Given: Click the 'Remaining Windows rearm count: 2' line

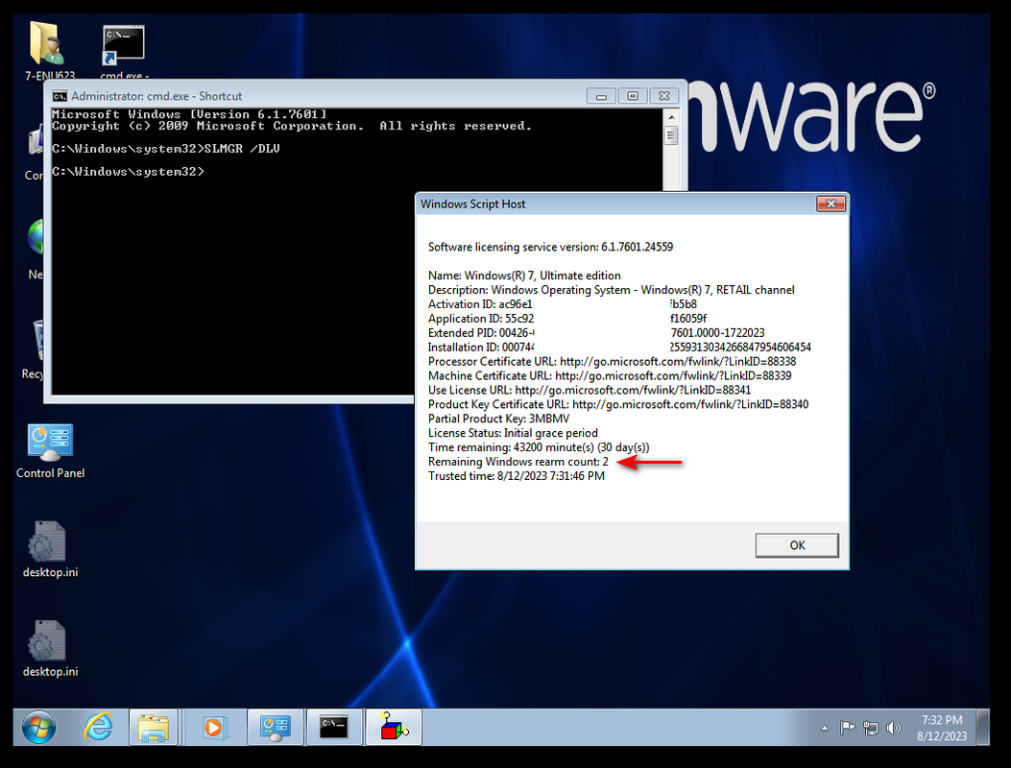Looking at the screenshot, I should (518, 462).
